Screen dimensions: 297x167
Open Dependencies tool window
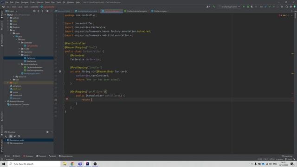click(x=66, y=156)
